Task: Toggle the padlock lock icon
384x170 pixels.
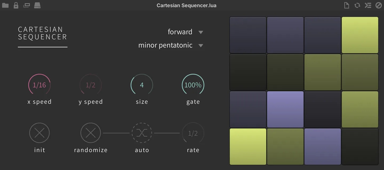Action: click(x=16, y=5)
